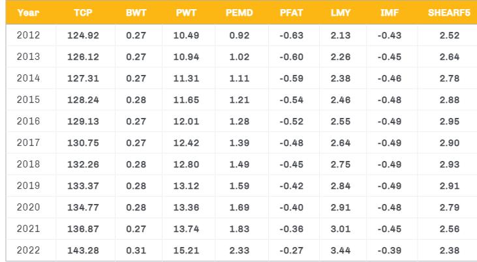Select PFAT value -0.63
Screen dimensions: 477x262
coord(291,35)
